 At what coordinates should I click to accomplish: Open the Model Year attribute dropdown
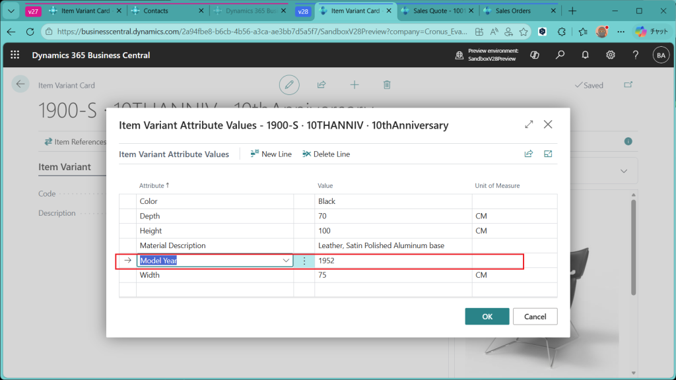click(x=287, y=261)
